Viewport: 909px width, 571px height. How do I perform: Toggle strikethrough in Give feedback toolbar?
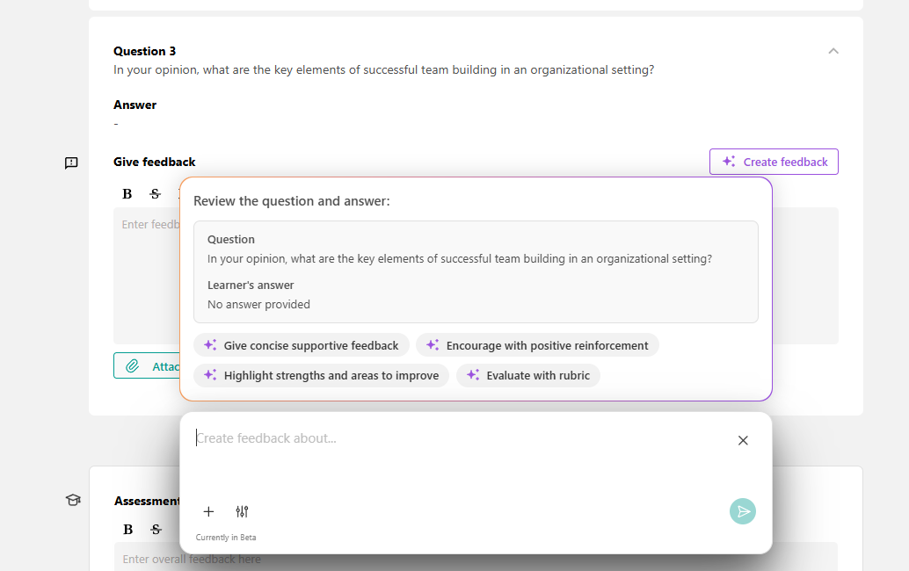155,194
